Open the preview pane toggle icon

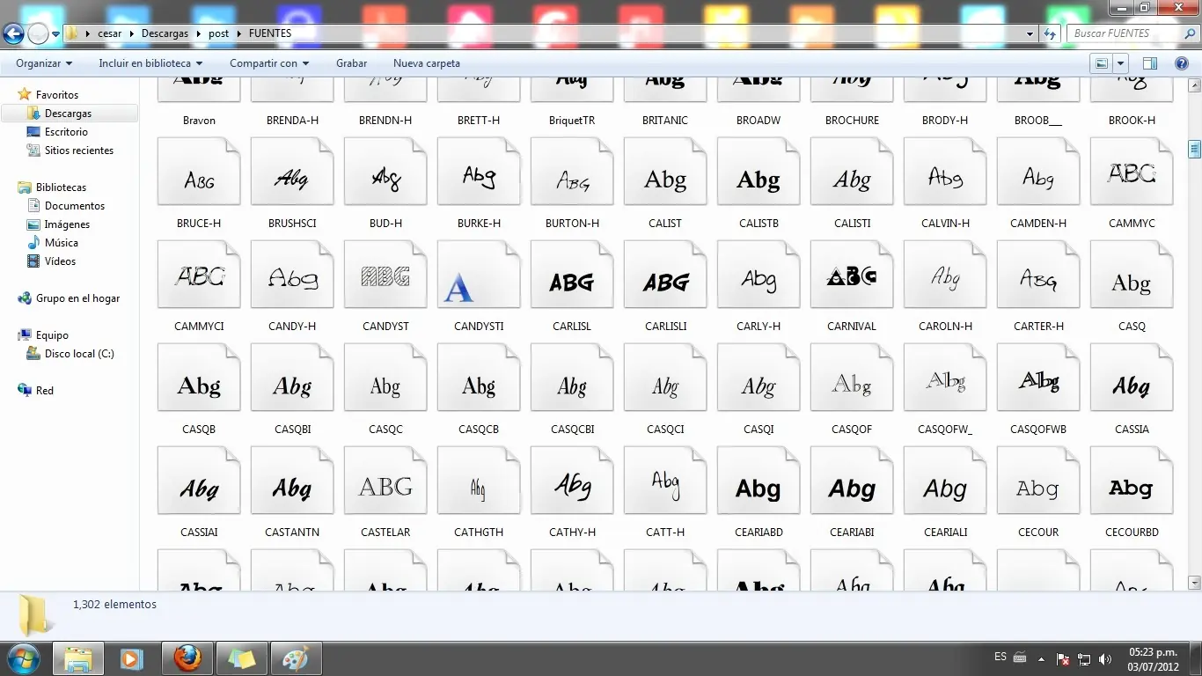tap(1149, 63)
